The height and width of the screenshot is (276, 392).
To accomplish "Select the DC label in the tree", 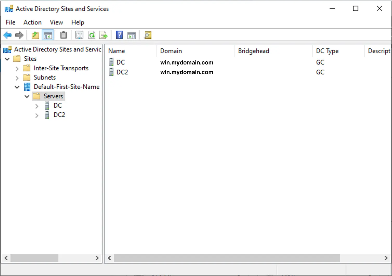I will point(58,106).
